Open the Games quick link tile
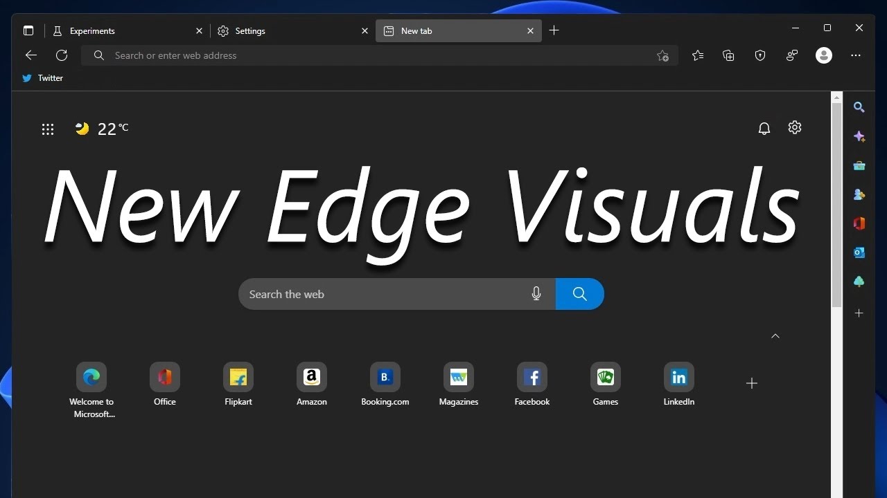 [x=606, y=385]
